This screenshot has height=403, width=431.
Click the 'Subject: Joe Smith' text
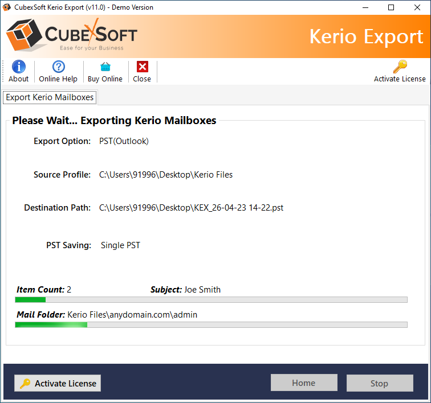[185, 290]
